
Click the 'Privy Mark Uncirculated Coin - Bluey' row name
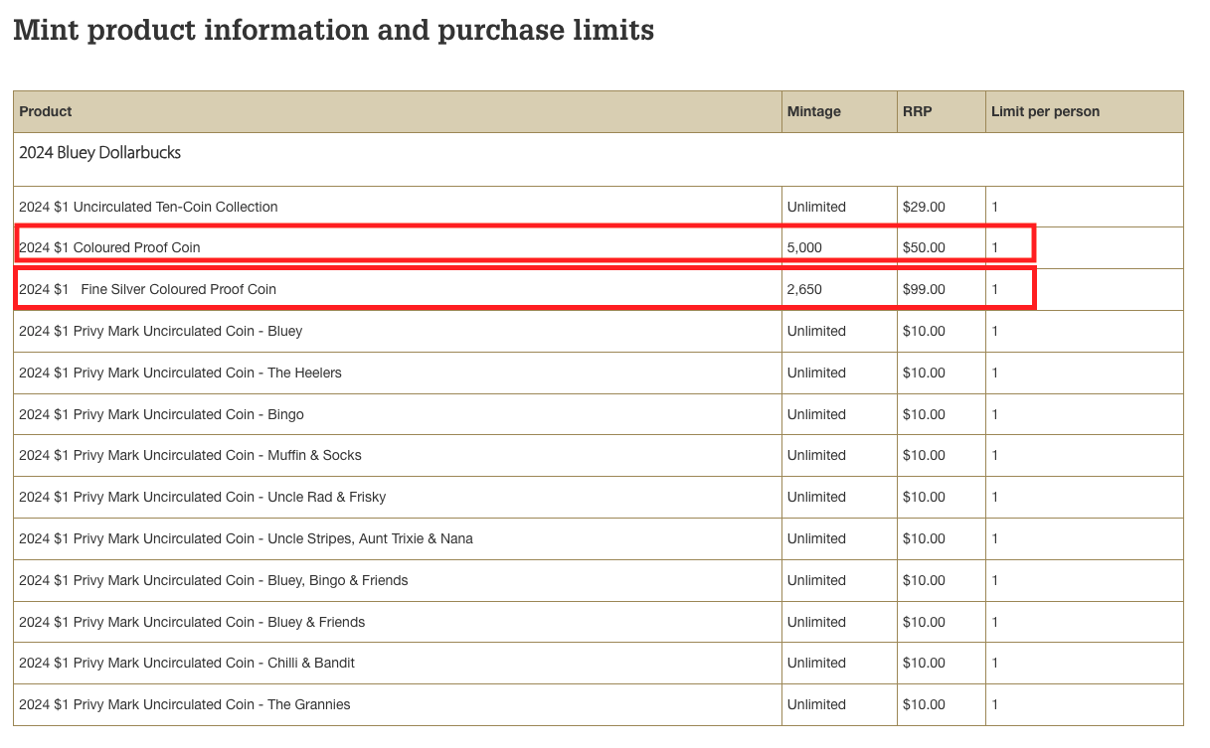pos(160,331)
